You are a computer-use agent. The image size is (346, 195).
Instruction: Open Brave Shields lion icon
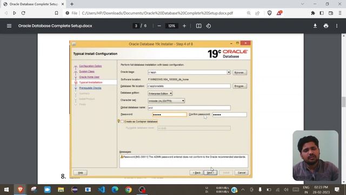pos(269,13)
